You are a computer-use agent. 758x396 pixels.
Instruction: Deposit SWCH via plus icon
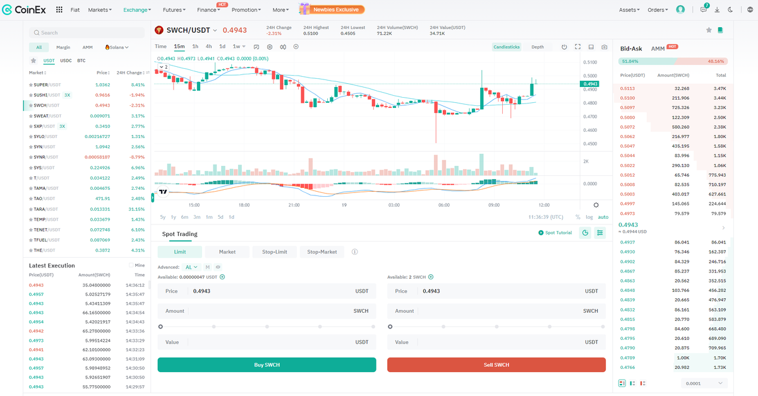pyautogui.click(x=431, y=277)
